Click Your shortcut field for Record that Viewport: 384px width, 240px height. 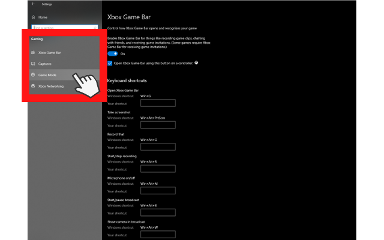pyautogui.click(x=158, y=146)
